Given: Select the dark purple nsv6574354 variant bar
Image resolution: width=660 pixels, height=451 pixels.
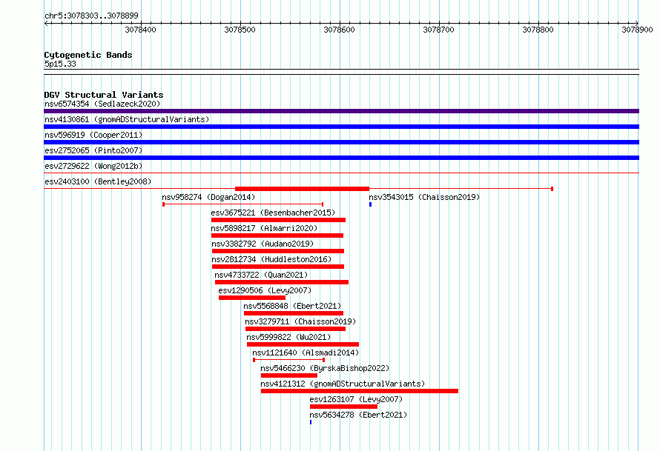Looking at the screenshot, I should click(341, 111).
